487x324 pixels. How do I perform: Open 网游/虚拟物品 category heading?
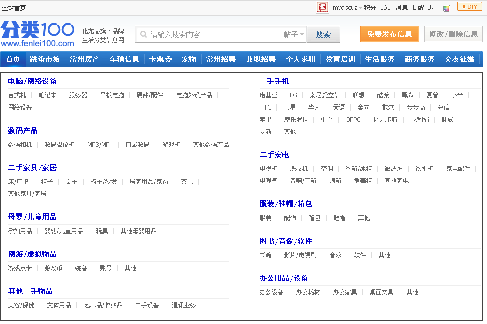click(32, 254)
